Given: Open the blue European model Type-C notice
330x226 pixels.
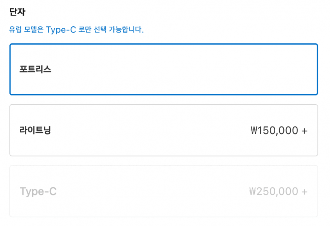Looking at the screenshot, I should 76,30.
